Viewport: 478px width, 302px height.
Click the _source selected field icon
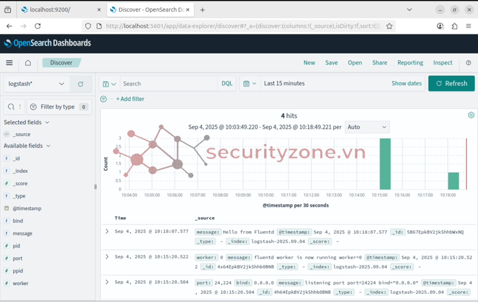tap(7, 134)
